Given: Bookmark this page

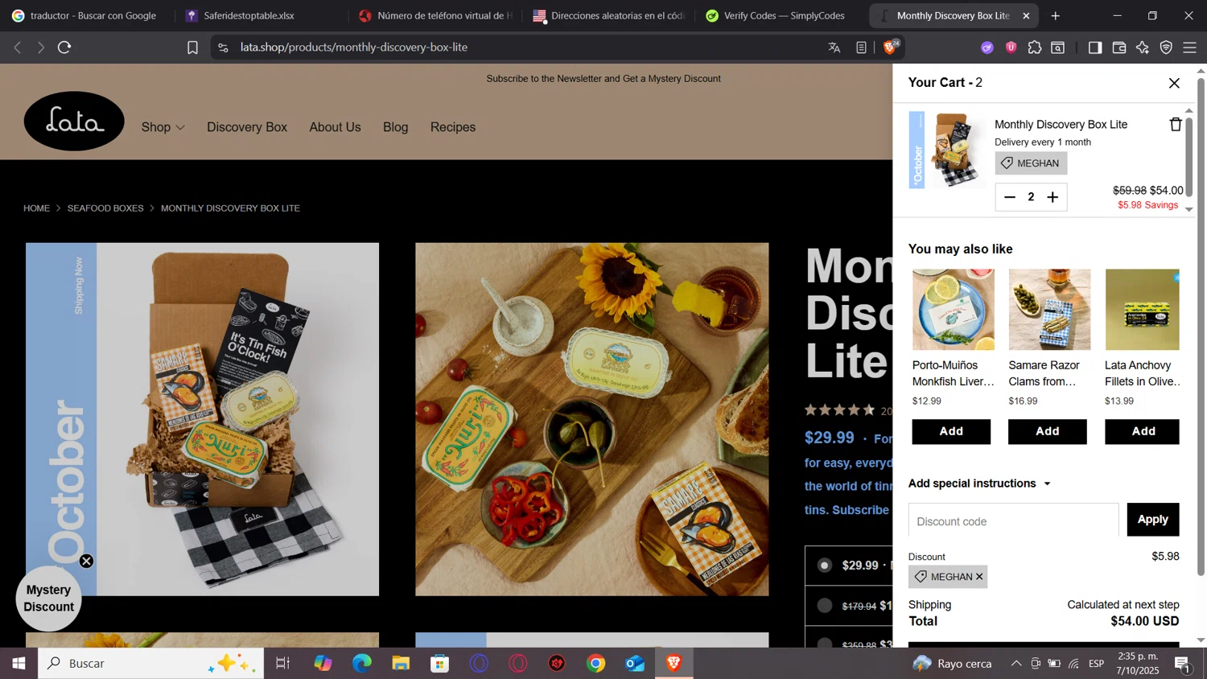Looking at the screenshot, I should (192, 47).
